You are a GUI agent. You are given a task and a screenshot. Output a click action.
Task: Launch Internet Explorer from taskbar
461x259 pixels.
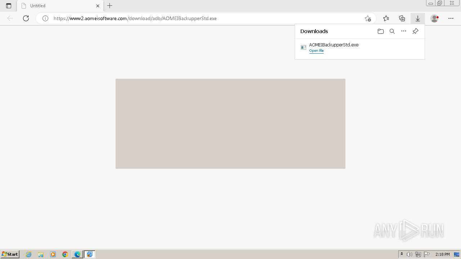tap(29, 254)
